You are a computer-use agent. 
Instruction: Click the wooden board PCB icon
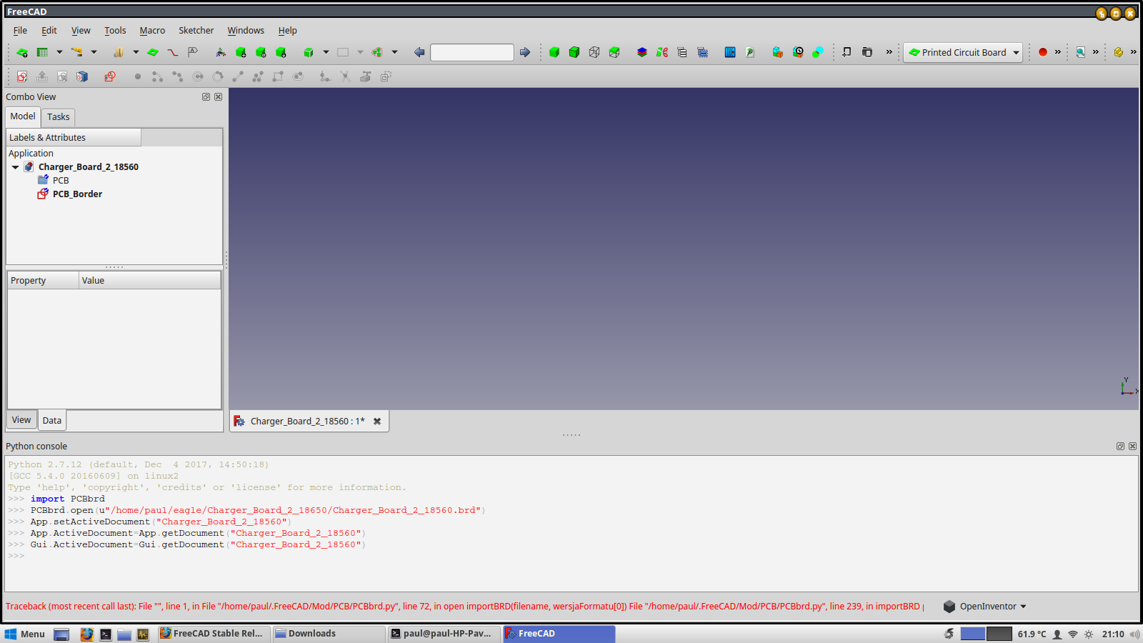tap(119, 52)
